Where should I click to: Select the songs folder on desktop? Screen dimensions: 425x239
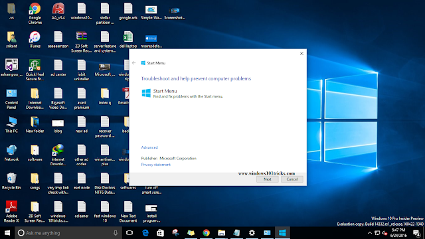point(35,181)
